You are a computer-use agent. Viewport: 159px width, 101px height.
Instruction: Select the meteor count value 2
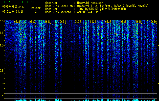[36, 12]
